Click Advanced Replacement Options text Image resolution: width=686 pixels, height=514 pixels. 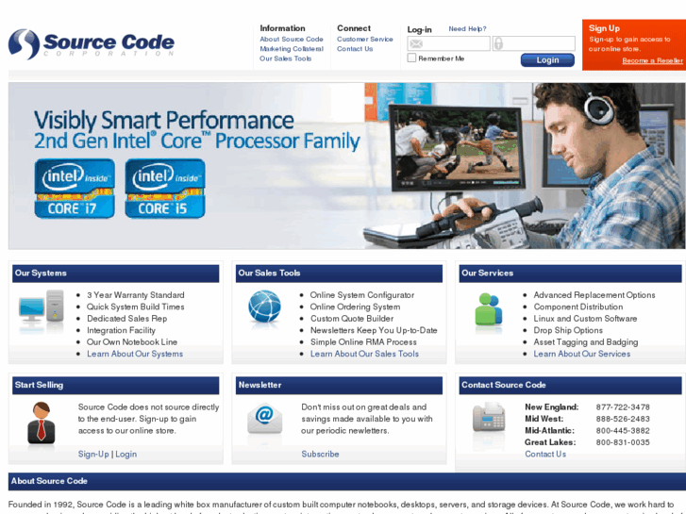[594, 295]
